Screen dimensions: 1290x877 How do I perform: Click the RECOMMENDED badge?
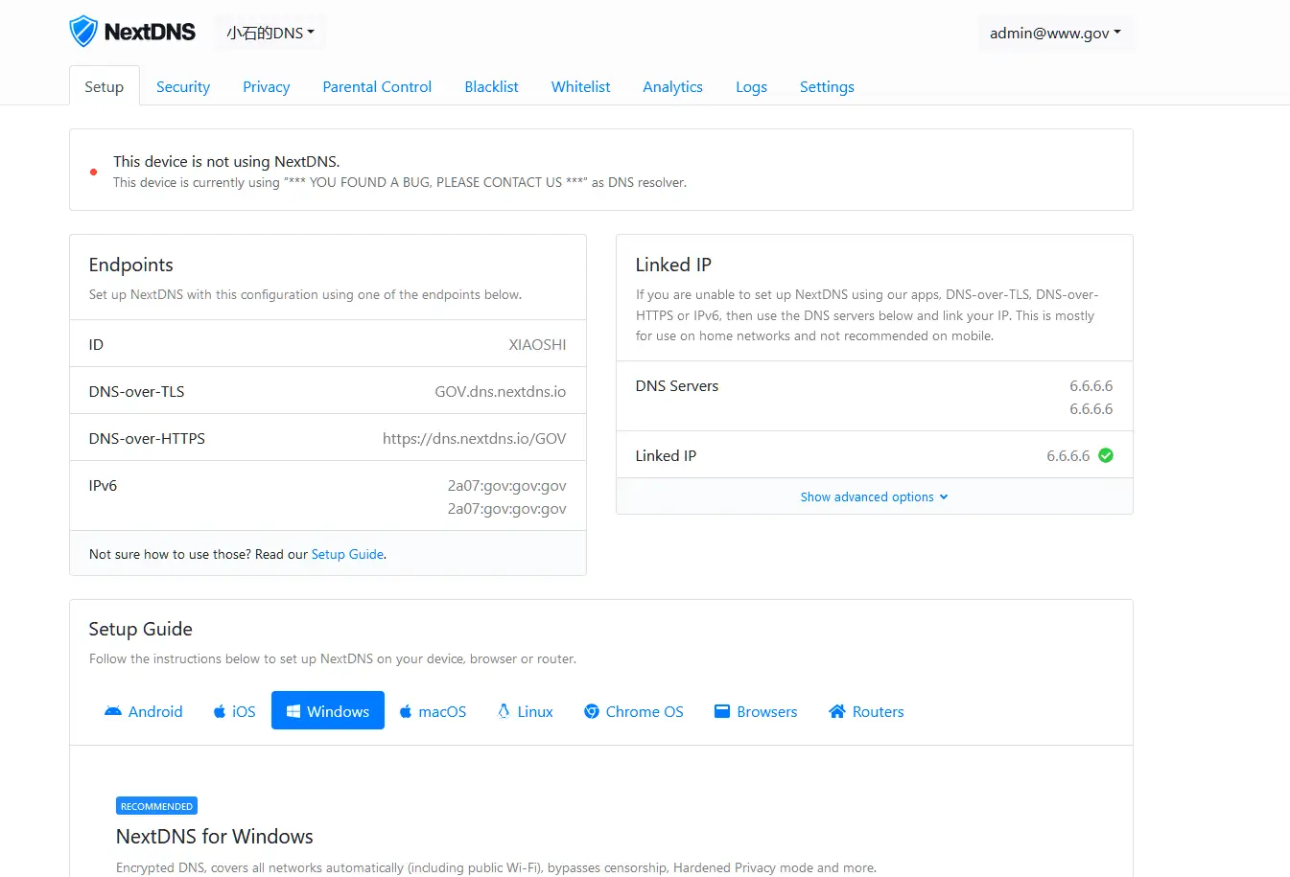(x=156, y=806)
